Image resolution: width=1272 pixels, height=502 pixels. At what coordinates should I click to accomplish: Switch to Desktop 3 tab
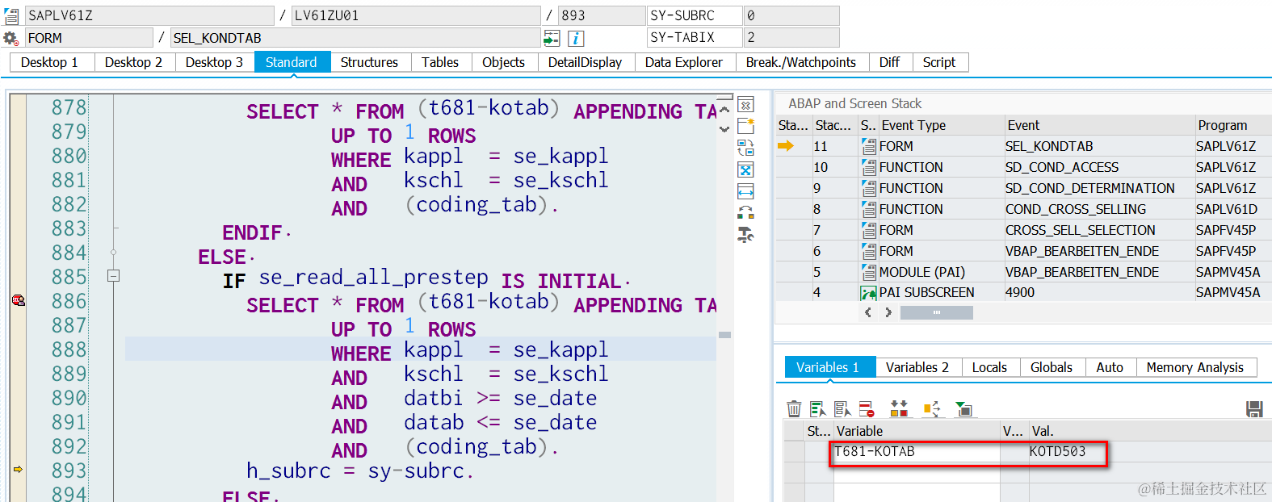214,62
